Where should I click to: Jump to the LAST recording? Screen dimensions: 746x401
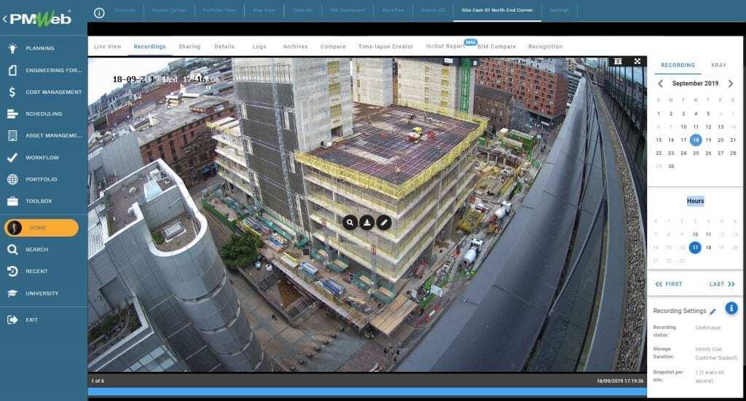tap(722, 284)
